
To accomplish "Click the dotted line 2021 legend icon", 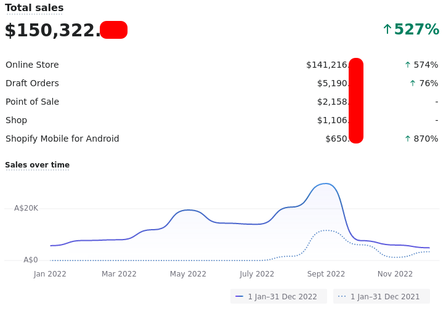I will coord(342,297).
